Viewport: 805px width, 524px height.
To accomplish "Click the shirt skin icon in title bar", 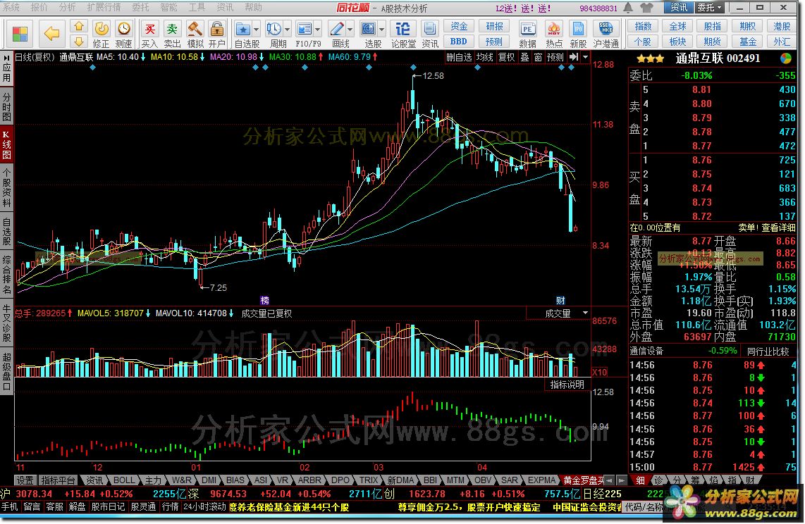I will (647, 8).
